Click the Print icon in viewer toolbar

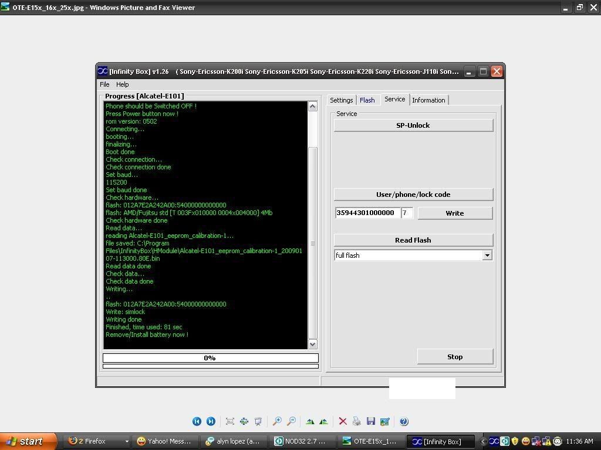(x=356, y=421)
